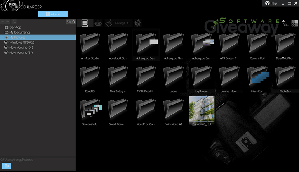Open the DearMobiPho.. folder
Screen dimensions: 299x172
click(x=285, y=46)
